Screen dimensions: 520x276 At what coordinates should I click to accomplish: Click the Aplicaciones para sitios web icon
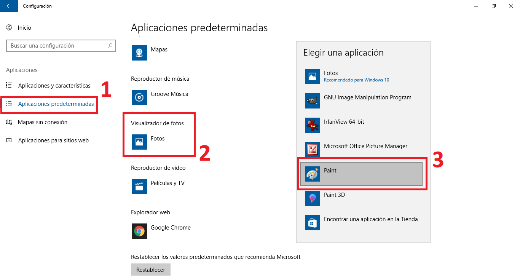click(x=10, y=140)
